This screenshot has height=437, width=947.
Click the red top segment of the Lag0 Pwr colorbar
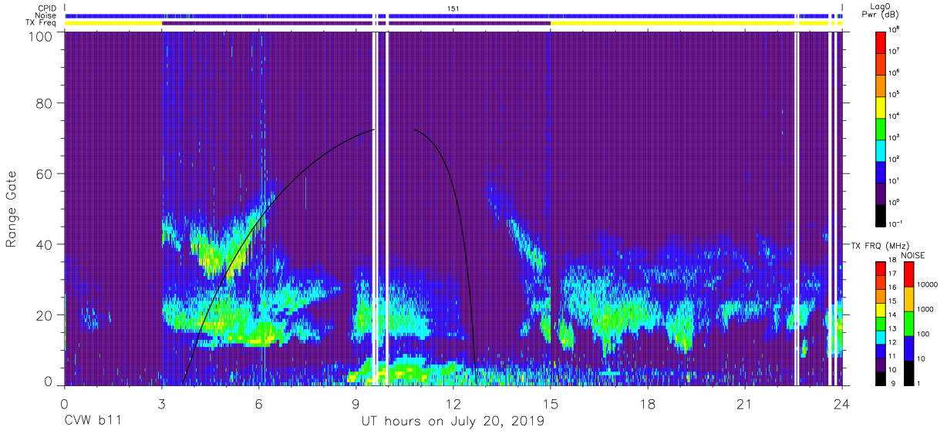point(881,42)
